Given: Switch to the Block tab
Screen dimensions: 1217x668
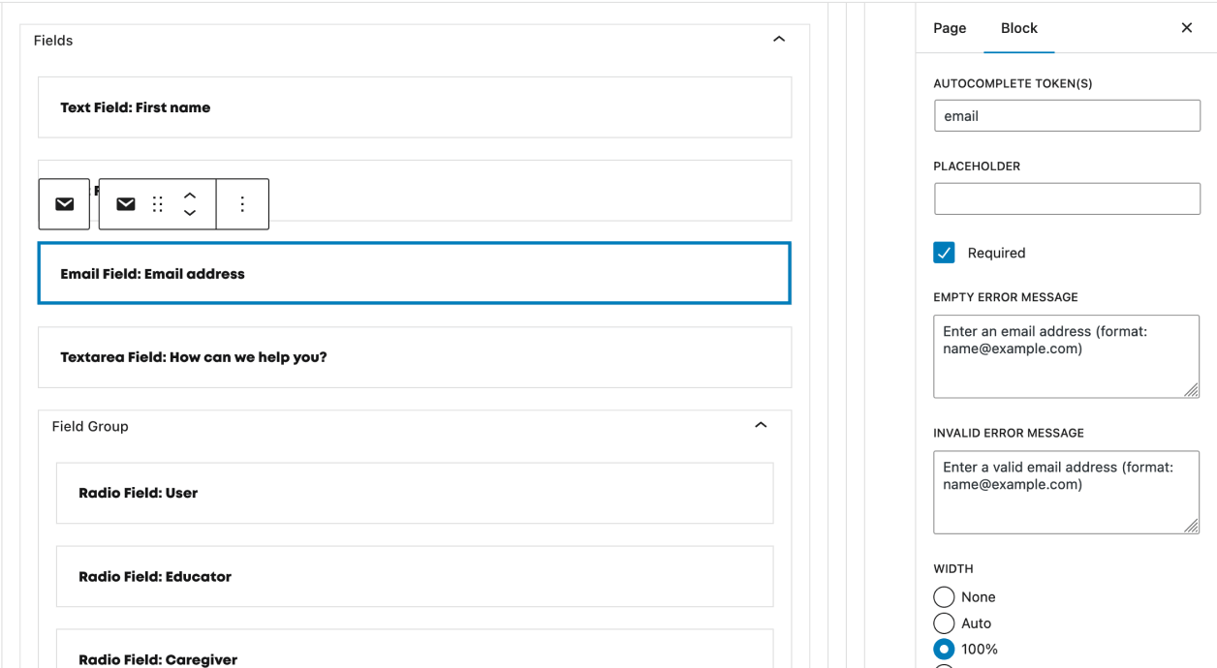Looking at the screenshot, I should [x=1018, y=28].
